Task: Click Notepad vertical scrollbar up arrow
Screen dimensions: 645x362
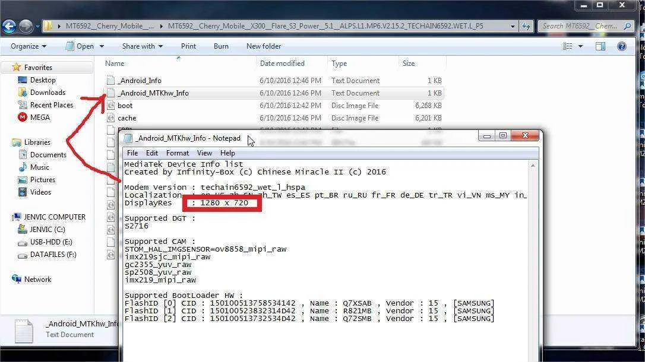Action: 533,165
